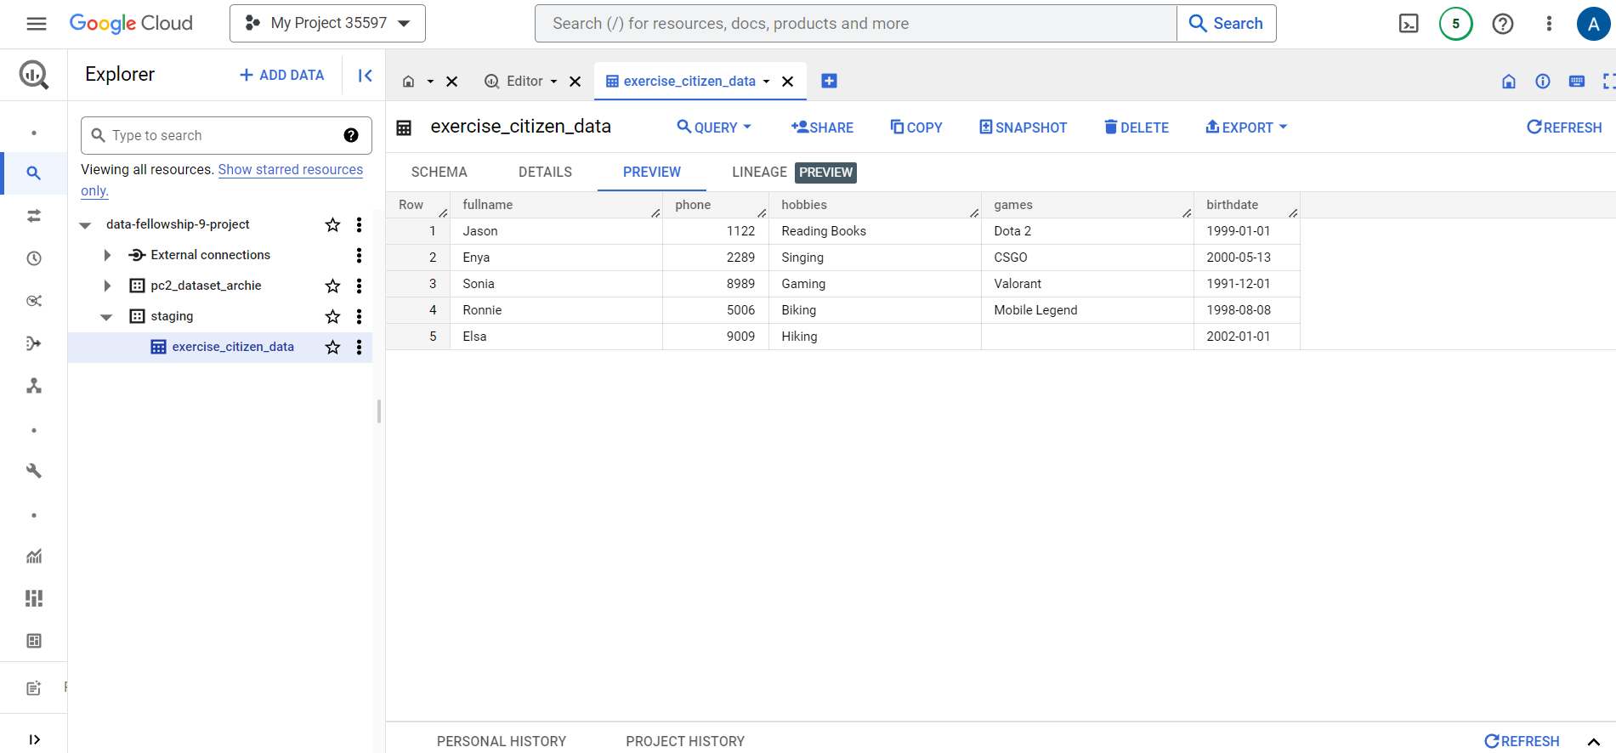The width and height of the screenshot is (1616, 753).
Task: Click the SNAPSHOT button
Action: click(x=1023, y=127)
